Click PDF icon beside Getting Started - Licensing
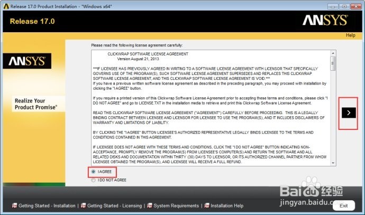This screenshot has height=215, width=365. (x=83, y=205)
